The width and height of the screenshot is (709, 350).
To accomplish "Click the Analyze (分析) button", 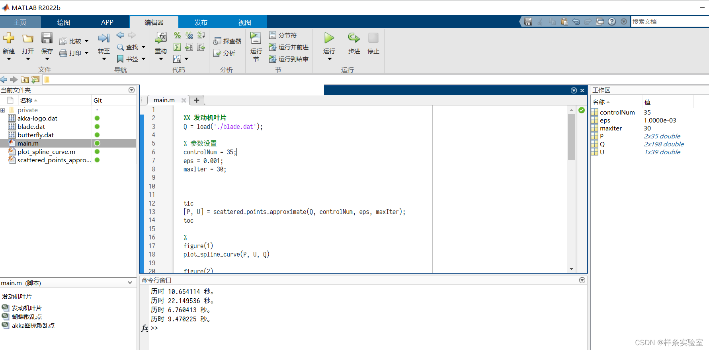I will [x=225, y=53].
